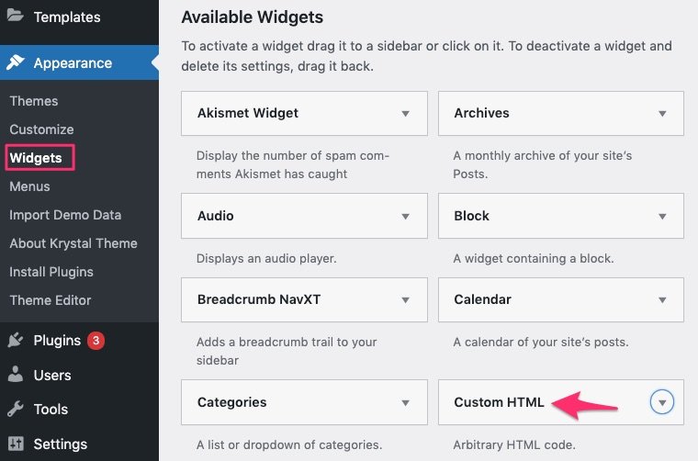Open the Widgets submenu item
The height and width of the screenshot is (461, 698).
pyautogui.click(x=36, y=158)
